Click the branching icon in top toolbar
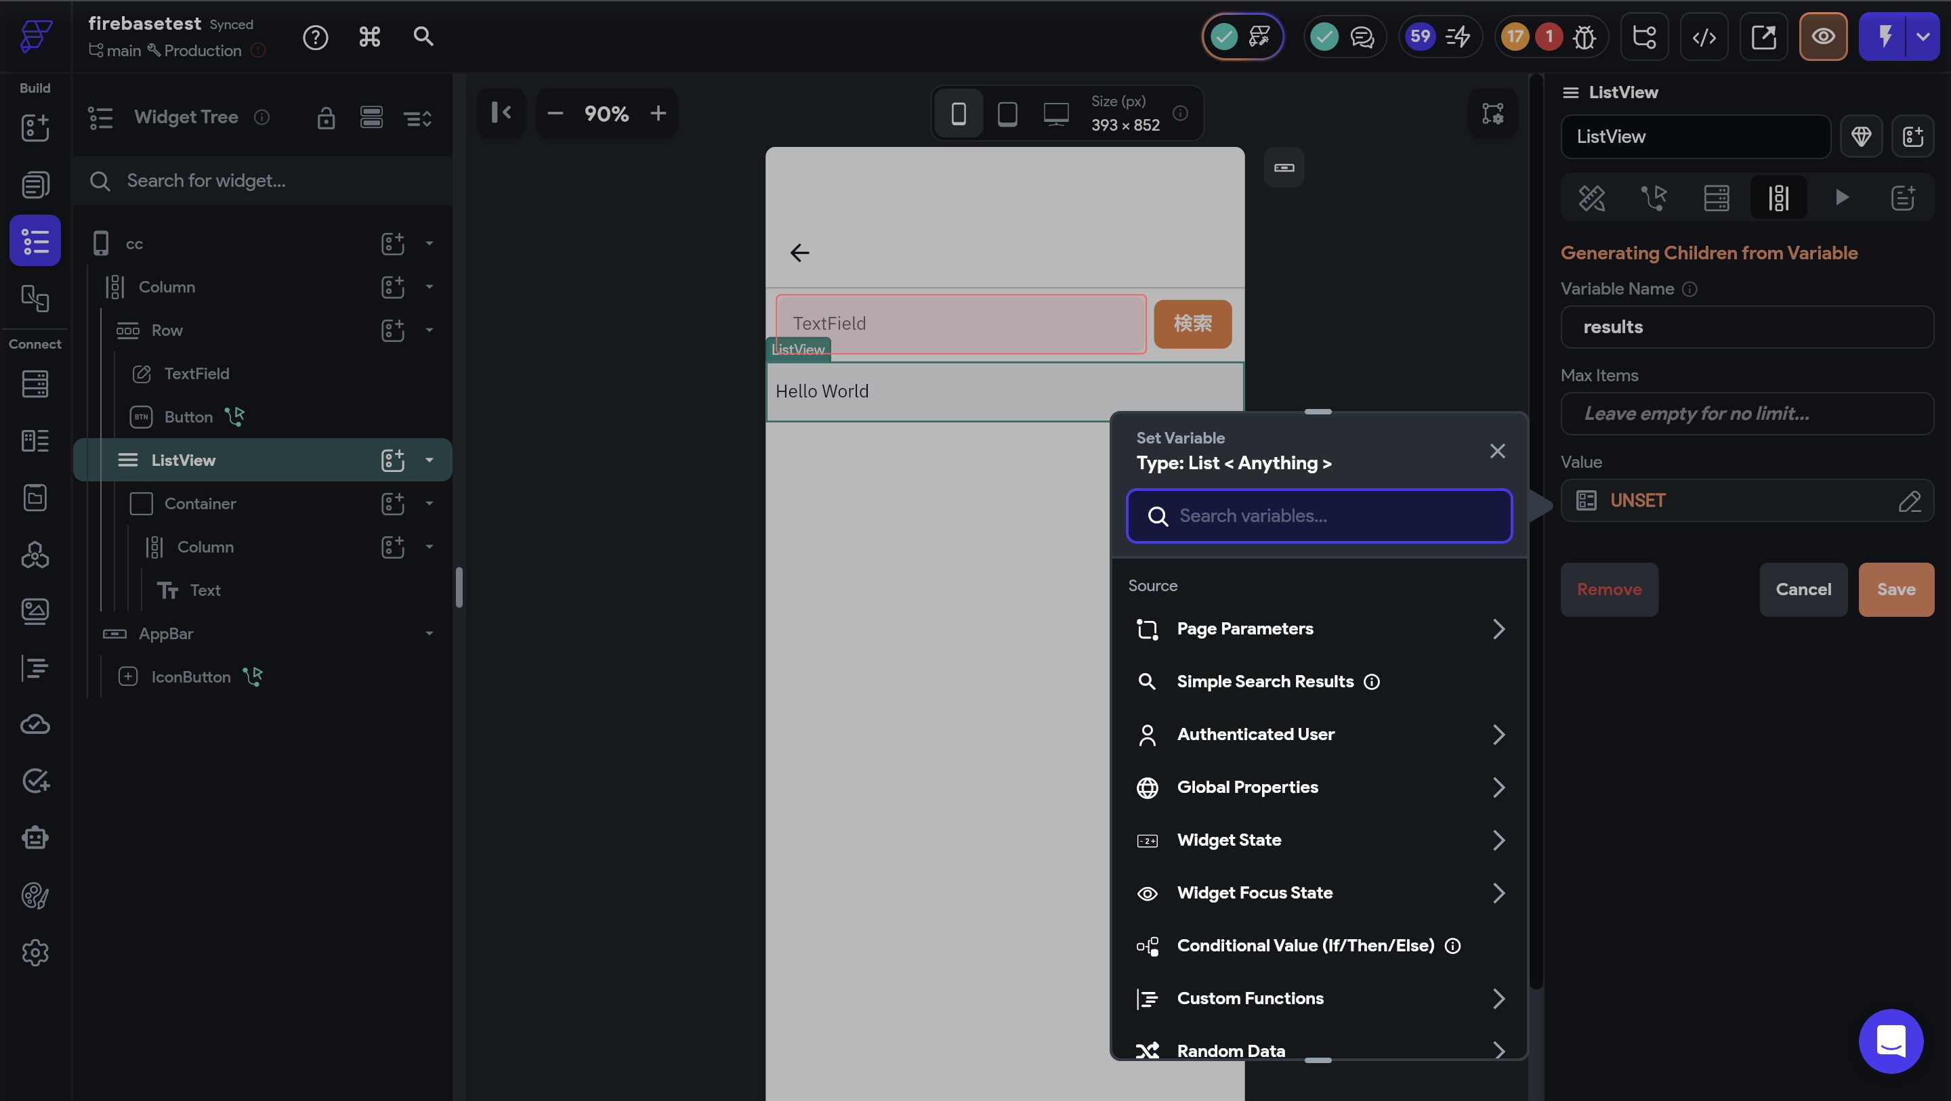Screen dimensions: 1951x1101 pos(1644,37)
